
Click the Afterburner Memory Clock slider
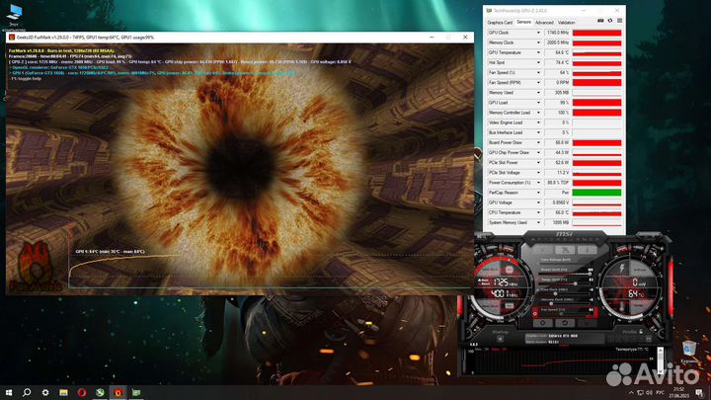564,303
